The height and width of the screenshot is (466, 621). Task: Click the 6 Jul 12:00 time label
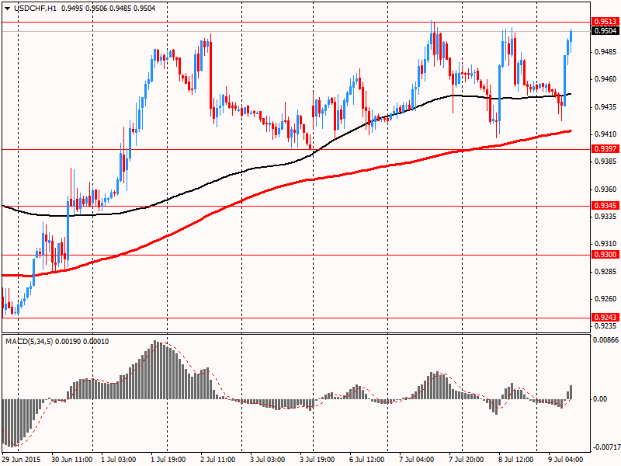pyautogui.click(x=366, y=460)
